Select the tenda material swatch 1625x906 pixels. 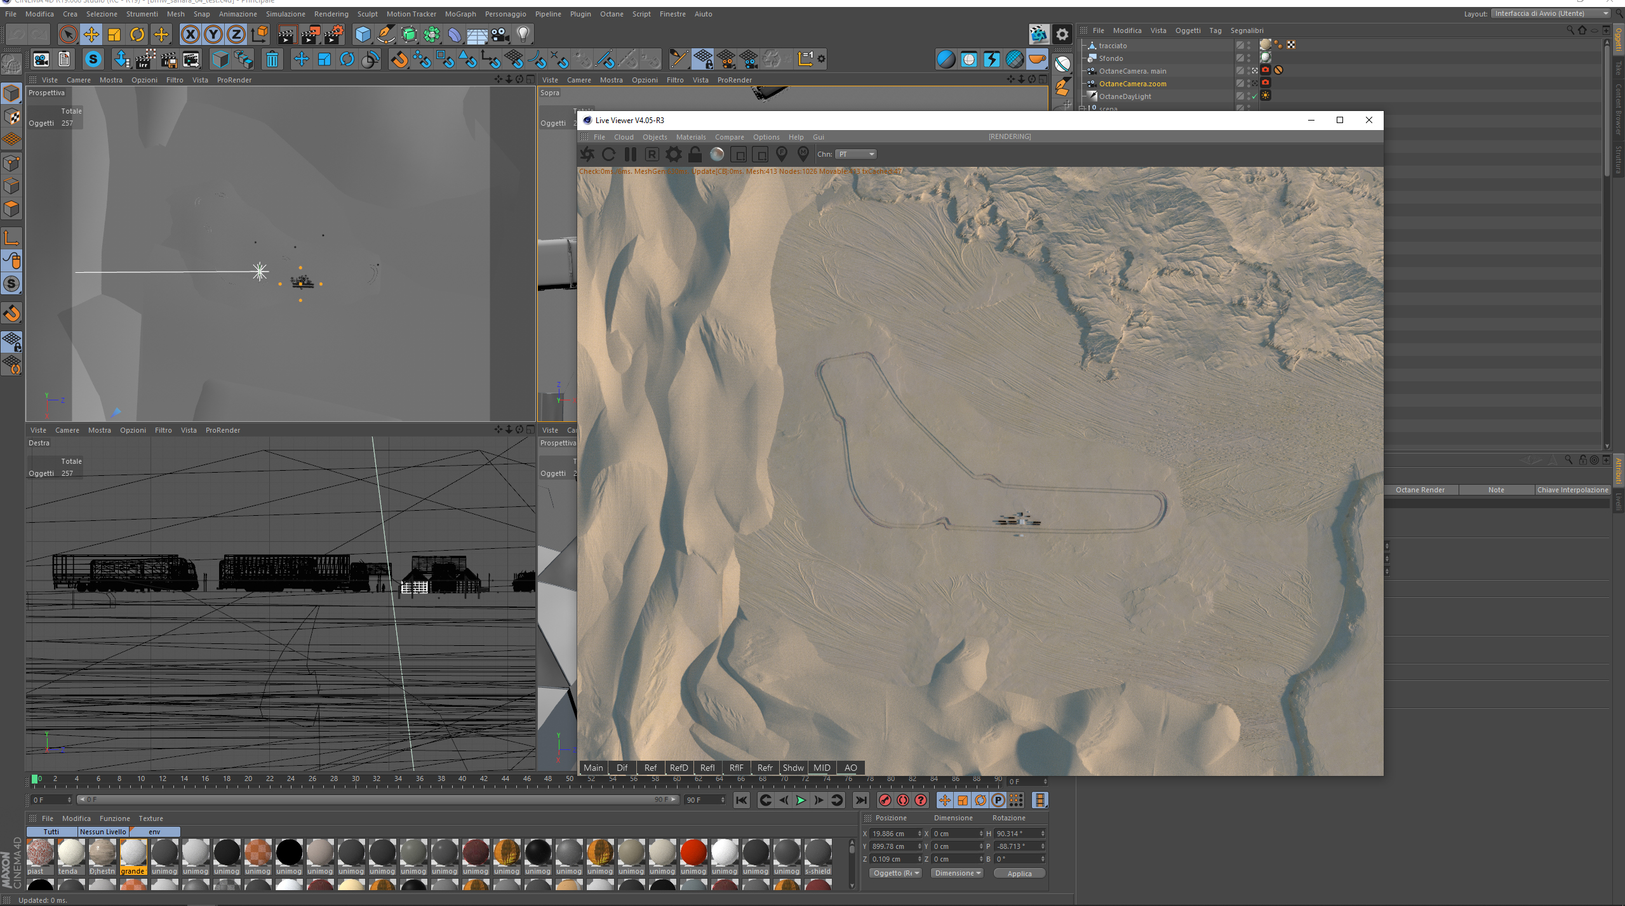click(x=70, y=857)
